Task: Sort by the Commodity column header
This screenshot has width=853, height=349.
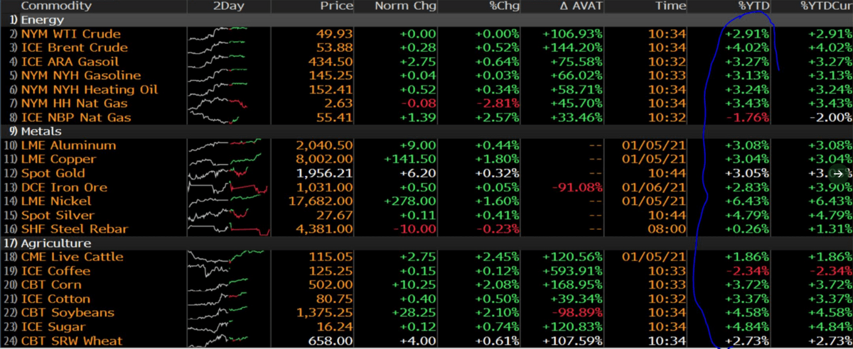Action: tap(56, 6)
